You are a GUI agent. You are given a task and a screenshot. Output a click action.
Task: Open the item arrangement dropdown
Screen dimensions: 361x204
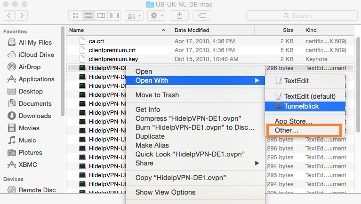pos(134,16)
